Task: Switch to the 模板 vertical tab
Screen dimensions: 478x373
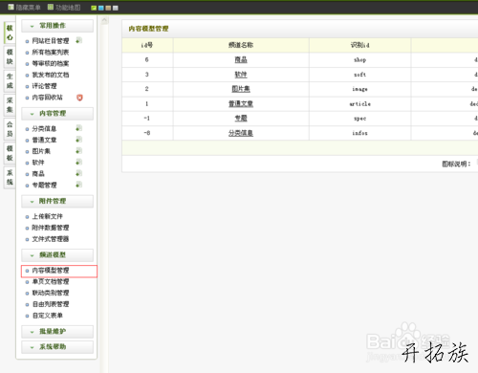Action: 10,153
